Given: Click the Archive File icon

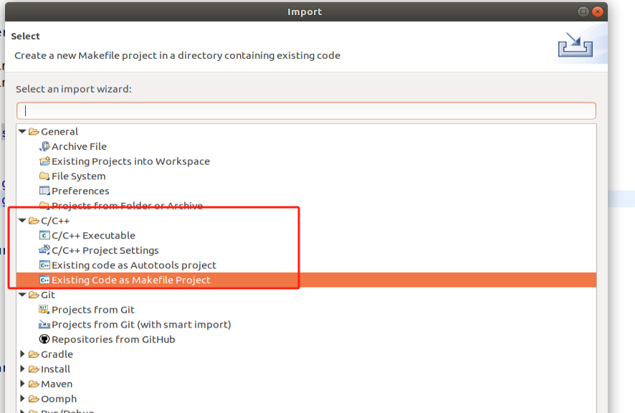Looking at the screenshot, I should [44, 146].
